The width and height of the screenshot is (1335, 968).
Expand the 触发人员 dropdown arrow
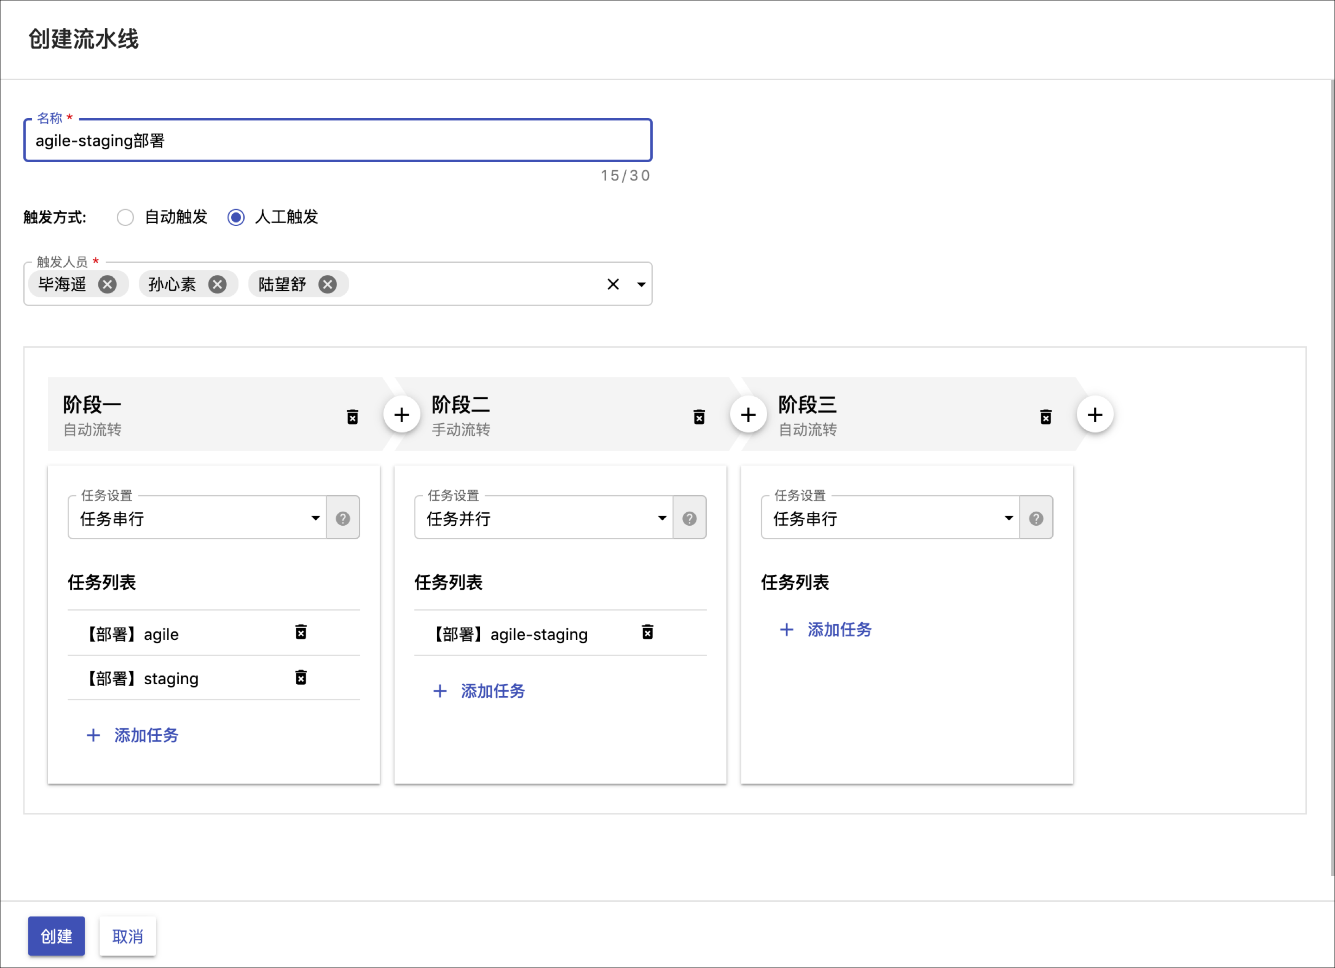point(642,285)
